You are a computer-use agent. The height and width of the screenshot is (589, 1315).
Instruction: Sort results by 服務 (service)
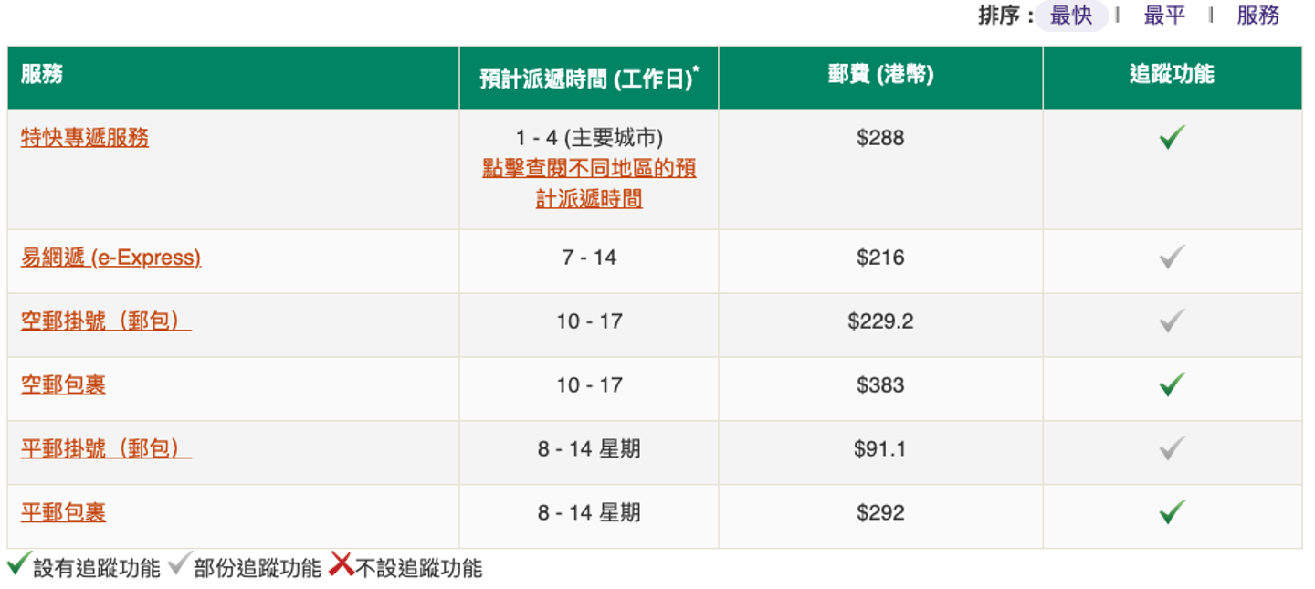point(1257,16)
